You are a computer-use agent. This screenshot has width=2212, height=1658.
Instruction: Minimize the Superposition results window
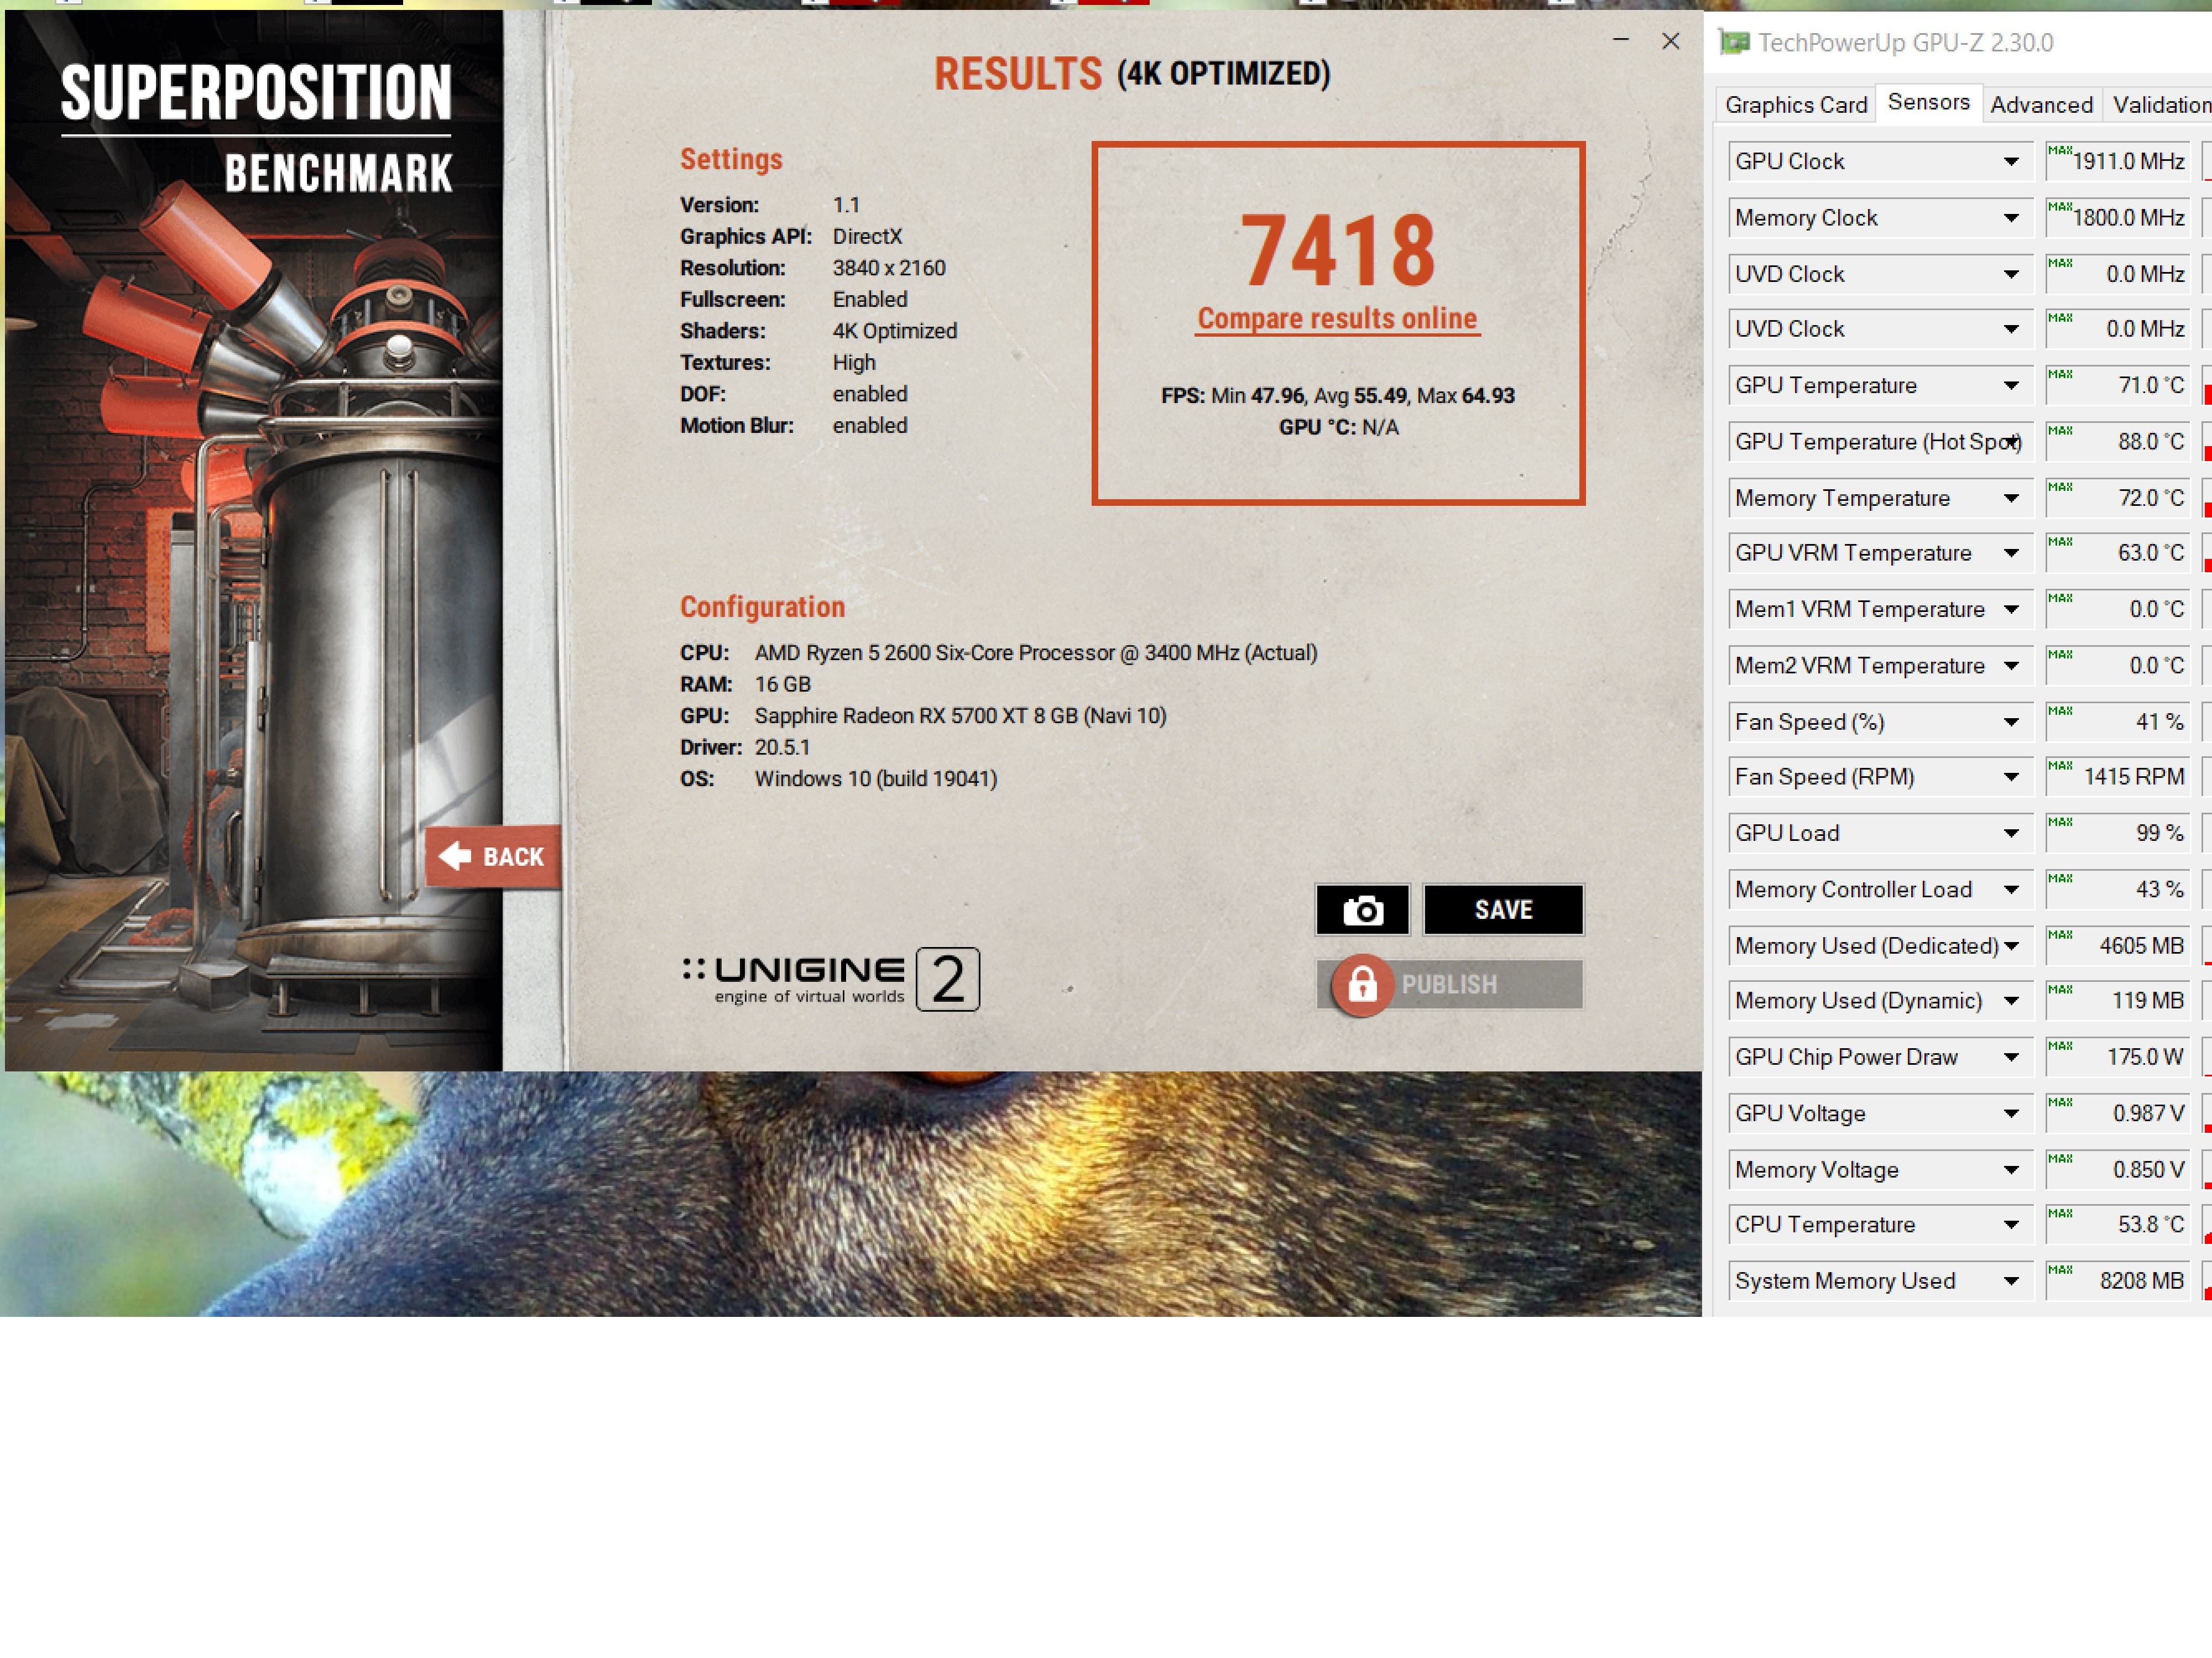[x=1621, y=40]
